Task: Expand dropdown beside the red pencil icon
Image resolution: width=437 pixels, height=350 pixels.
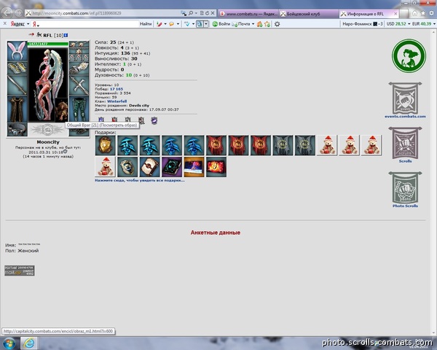Action: [165, 24]
